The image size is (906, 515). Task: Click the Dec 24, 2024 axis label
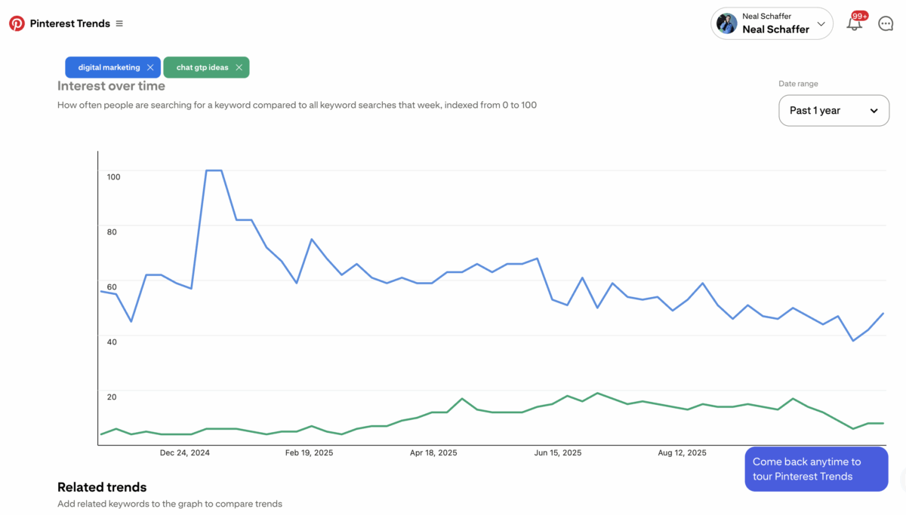click(x=183, y=452)
